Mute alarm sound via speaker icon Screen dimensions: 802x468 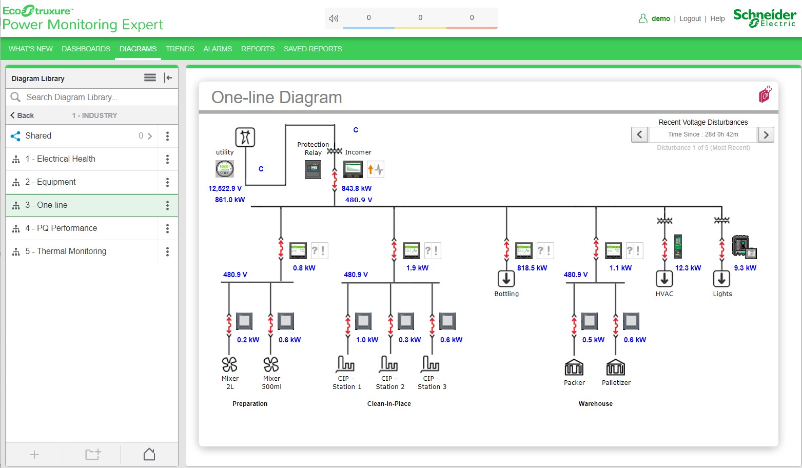(x=334, y=18)
